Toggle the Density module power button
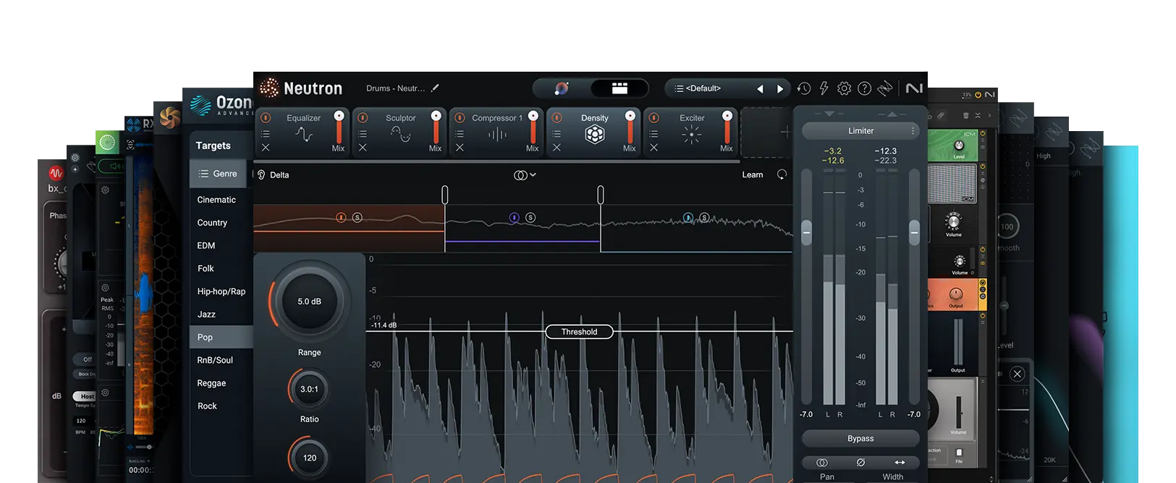Screen dimensions: 1176x483 pos(557,117)
